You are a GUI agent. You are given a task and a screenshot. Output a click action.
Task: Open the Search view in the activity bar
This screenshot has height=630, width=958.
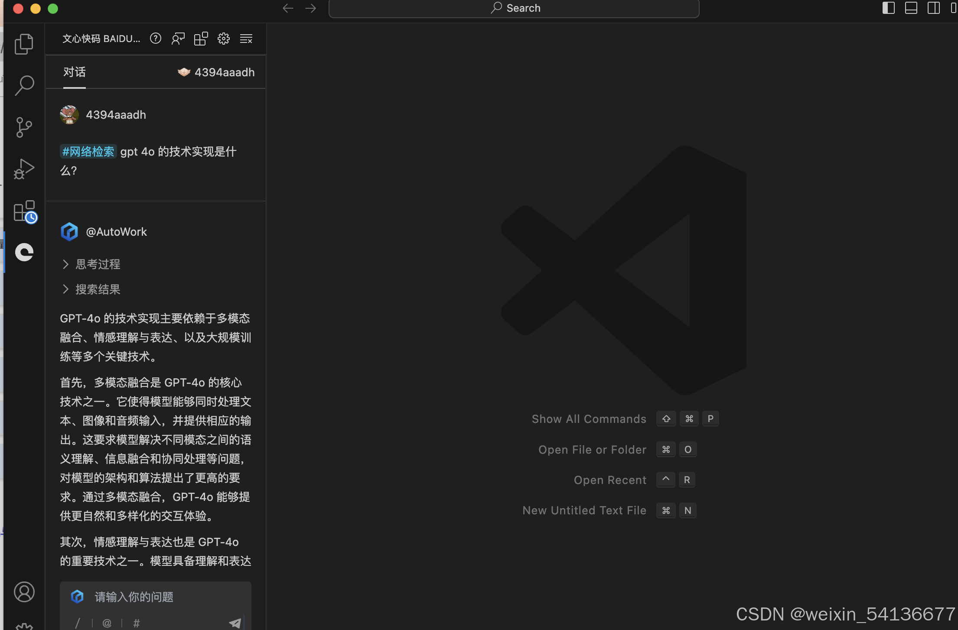(x=25, y=85)
